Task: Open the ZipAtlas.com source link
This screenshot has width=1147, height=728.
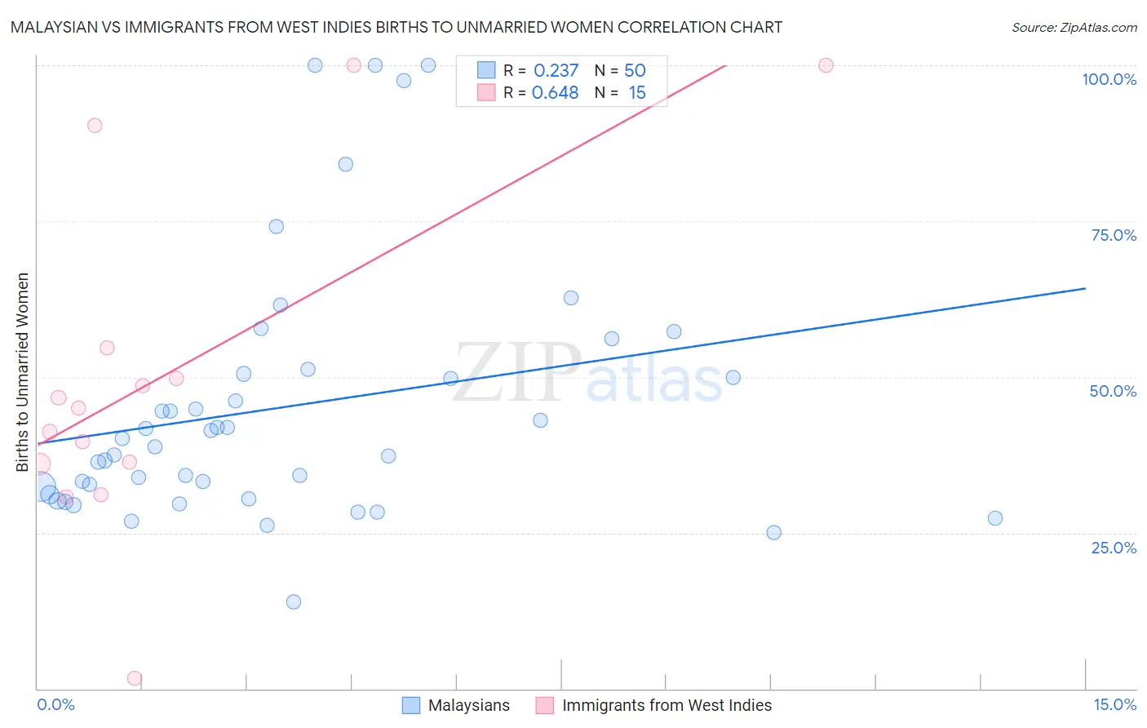Action: 1074,27
